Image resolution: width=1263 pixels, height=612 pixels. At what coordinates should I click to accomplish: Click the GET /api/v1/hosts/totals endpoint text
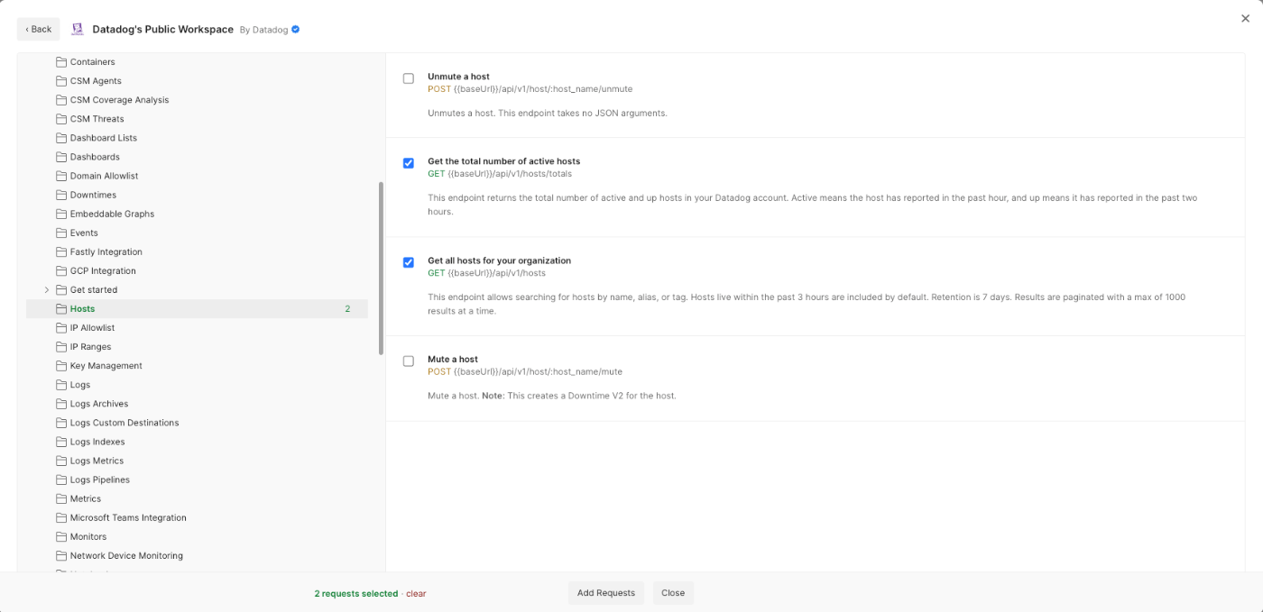(500, 174)
